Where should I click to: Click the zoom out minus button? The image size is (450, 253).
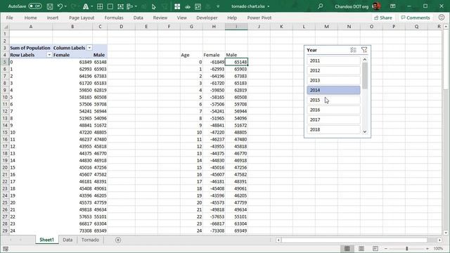point(386,248)
